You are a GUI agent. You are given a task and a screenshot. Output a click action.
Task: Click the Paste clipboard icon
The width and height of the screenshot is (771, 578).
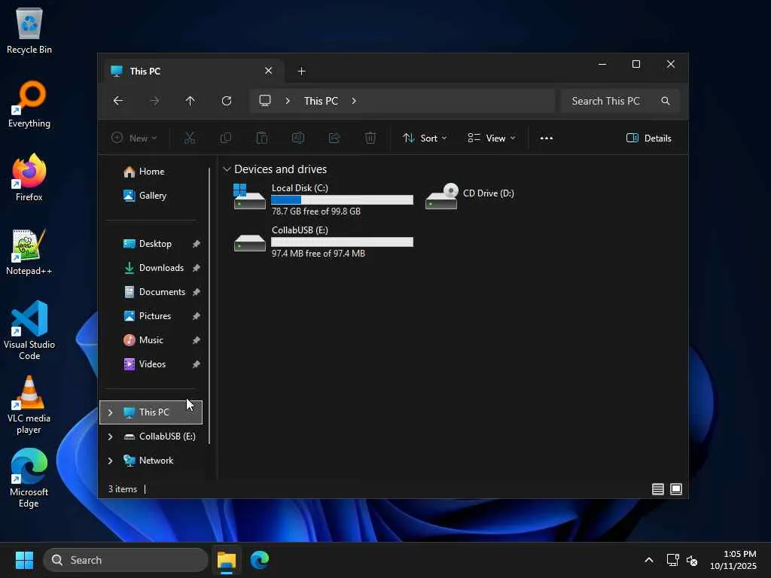(x=262, y=138)
